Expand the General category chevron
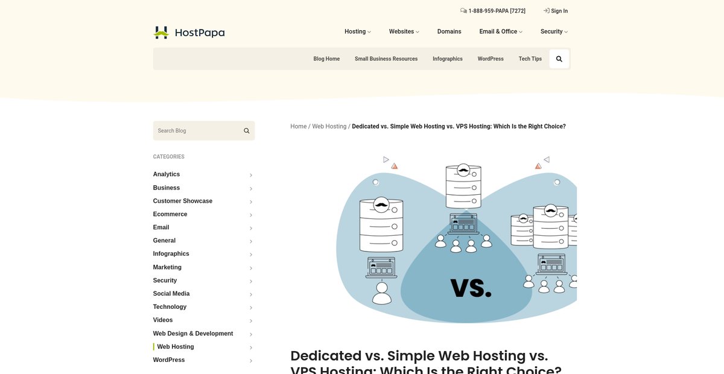This screenshot has height=374, width=724. (x=251, y=241)
